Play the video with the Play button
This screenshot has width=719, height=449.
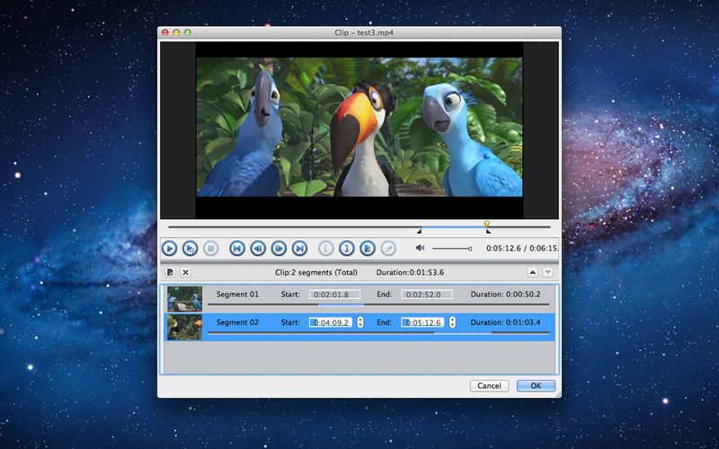pyautogui.click(x=169, y=249)
